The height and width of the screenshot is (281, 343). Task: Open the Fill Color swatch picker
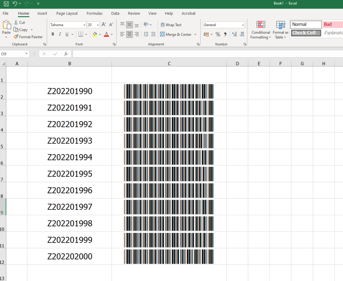point(99,34)
